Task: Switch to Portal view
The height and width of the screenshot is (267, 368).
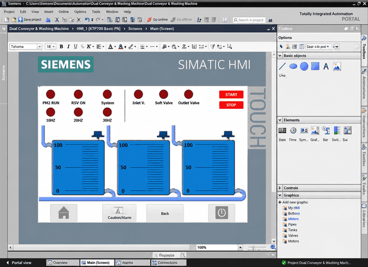Action: click(19, 263)
